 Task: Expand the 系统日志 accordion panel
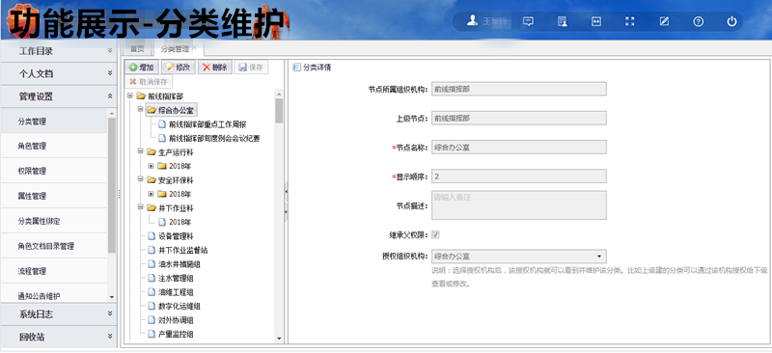coord(59,314)
